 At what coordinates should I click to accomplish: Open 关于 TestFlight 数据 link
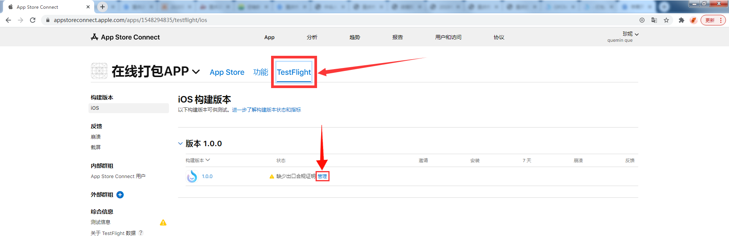tap(113, 233)
